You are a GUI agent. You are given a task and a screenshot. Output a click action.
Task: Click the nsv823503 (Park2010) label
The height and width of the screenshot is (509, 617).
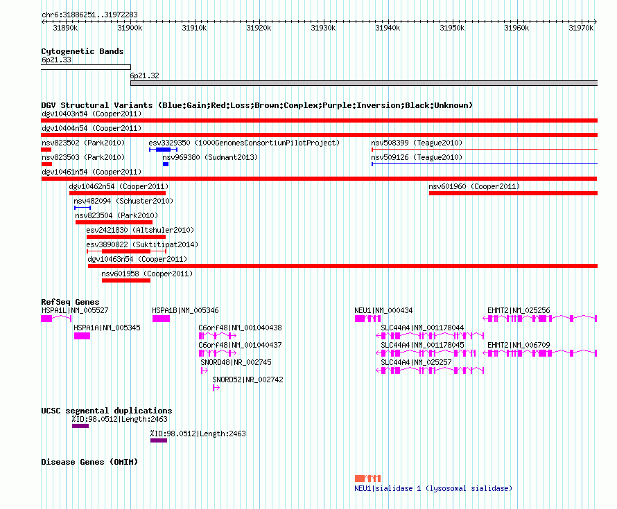tap(83, 158)
